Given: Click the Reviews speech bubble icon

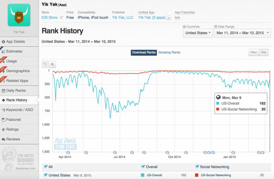Looking at the screenshot, I should coord(3,139).
